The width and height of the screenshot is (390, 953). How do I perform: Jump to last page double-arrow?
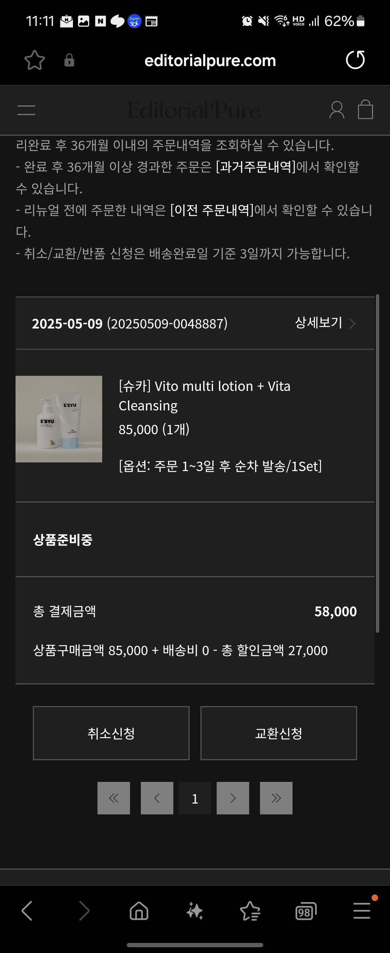[276, 798]
